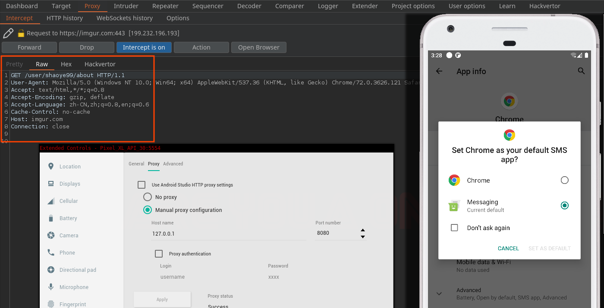Screen dimensions: 604x308
Task: Open WebSockets history subtab
Action: [125, 18]
